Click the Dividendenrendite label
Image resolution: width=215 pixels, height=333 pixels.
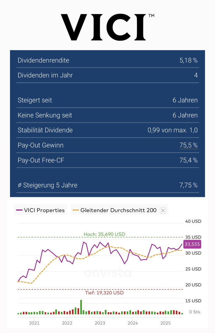tap(43, 60)
